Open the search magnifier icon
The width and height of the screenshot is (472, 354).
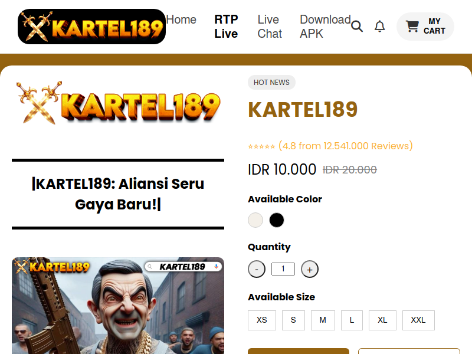[357, 27]
